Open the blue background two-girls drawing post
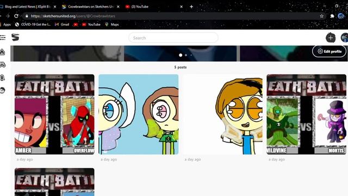 pyautogui.click(x=139, y=114)
